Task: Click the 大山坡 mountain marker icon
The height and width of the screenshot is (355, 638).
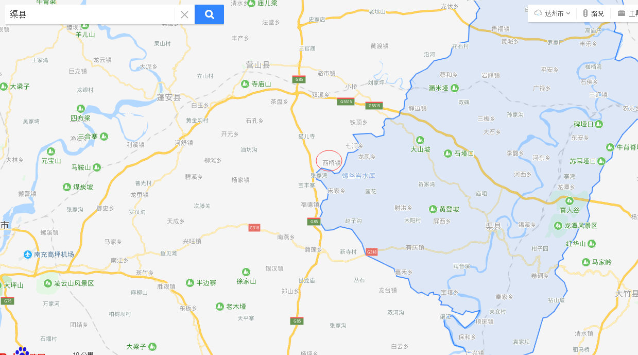Action: pos(420,140)
